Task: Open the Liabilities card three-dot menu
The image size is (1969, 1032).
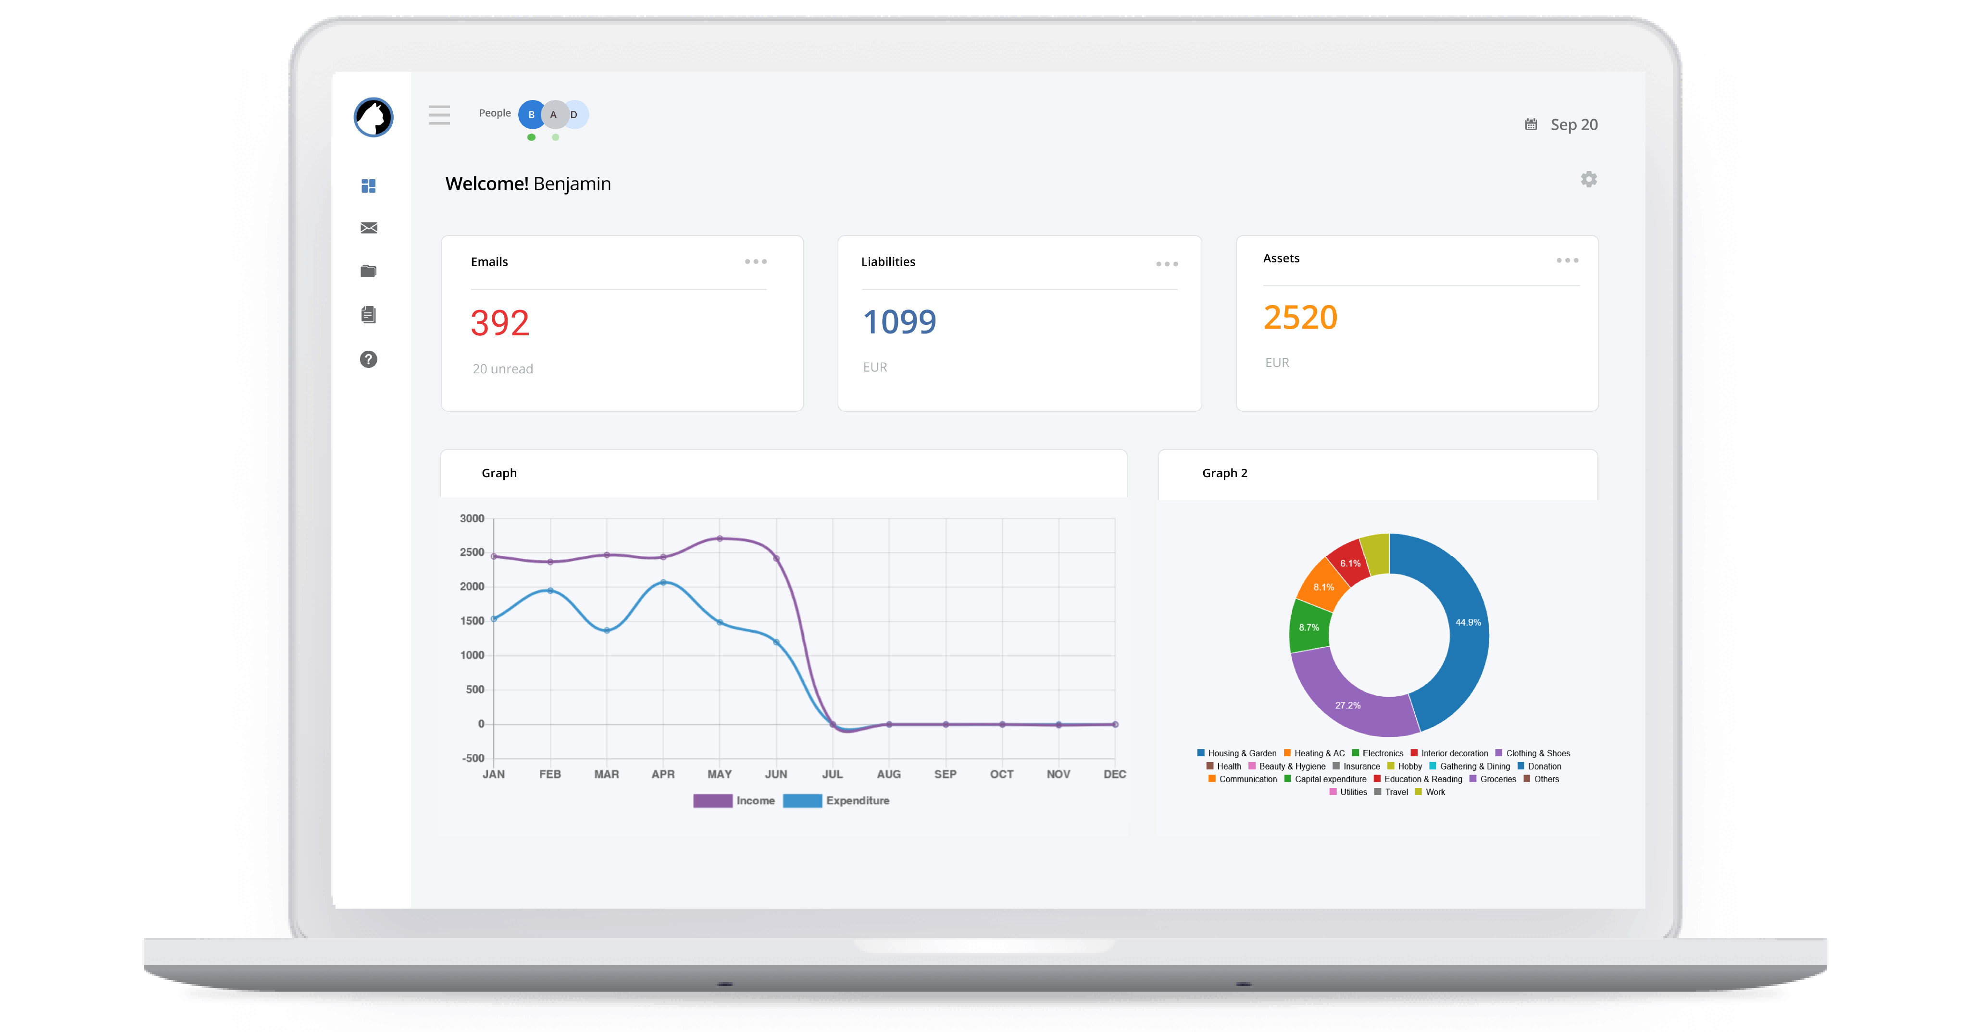Action: (x=1166, y=264)
